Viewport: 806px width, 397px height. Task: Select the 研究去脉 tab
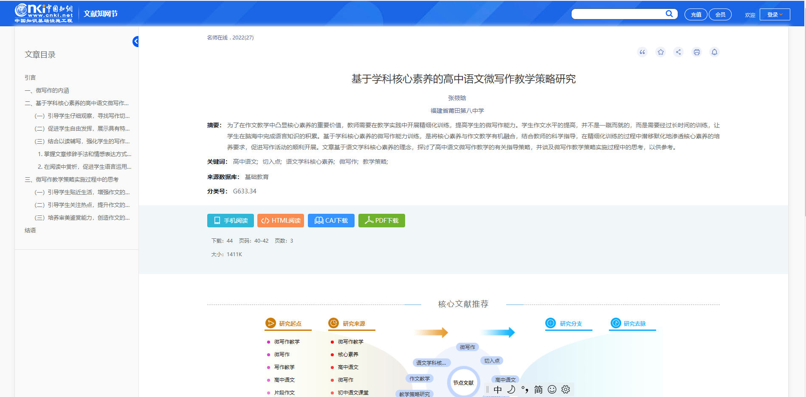634,324
